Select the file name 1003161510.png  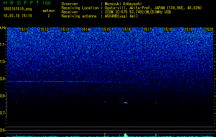click(18, 9)
